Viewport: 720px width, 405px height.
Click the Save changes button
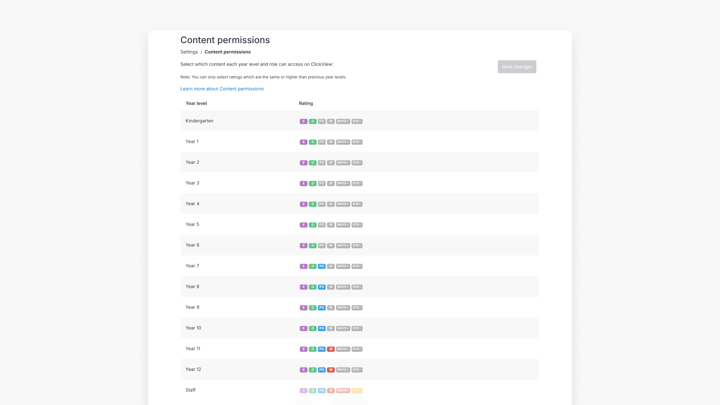pyautogui.click(x=517, y=67)
